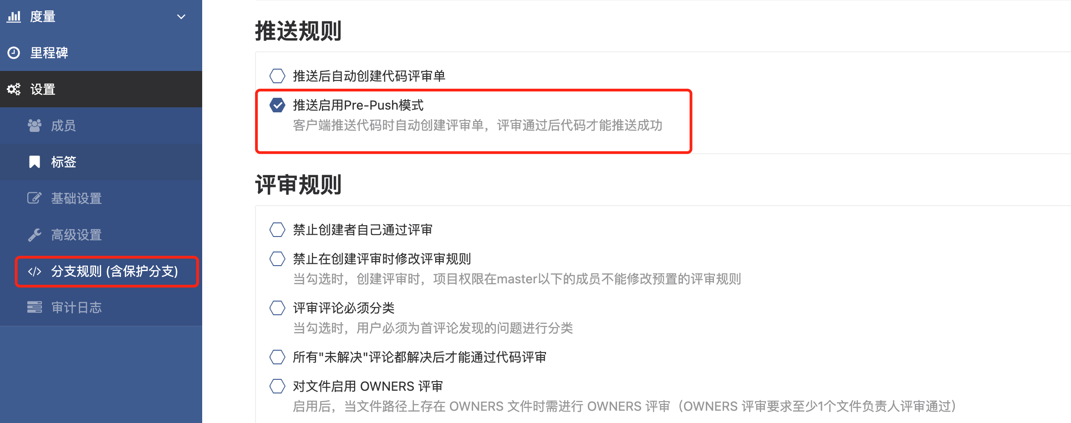Toggle 评审评论必须分类 checkbox

pos(277,308)
